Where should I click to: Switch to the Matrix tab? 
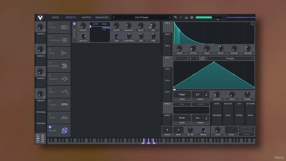(x=86, y=17)
